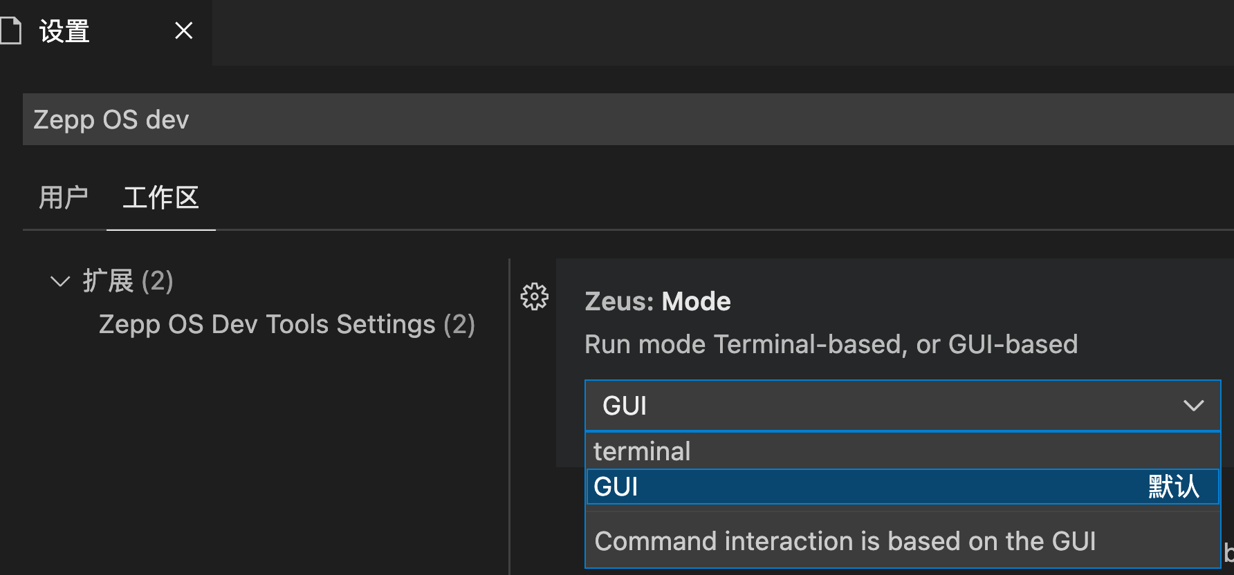Collapse the 扩展 section chevron
Viewport: 1234px width, 575px height.
[60, 281]
